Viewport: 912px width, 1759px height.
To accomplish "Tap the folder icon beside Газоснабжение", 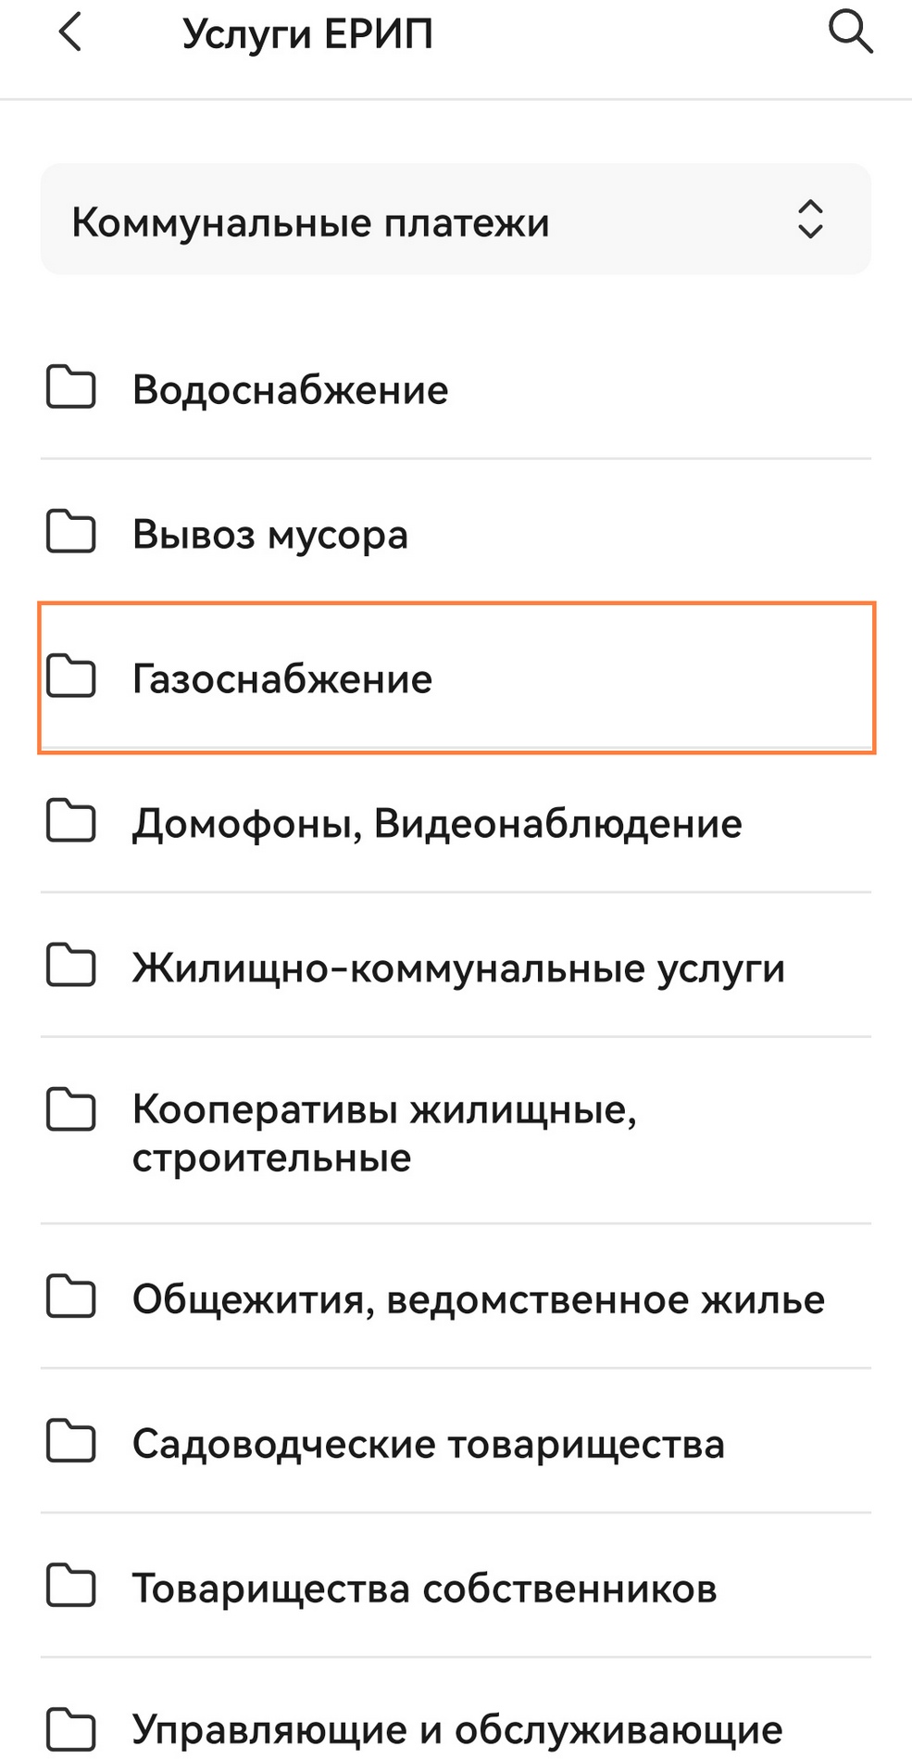I will click(x=71, y=677).
